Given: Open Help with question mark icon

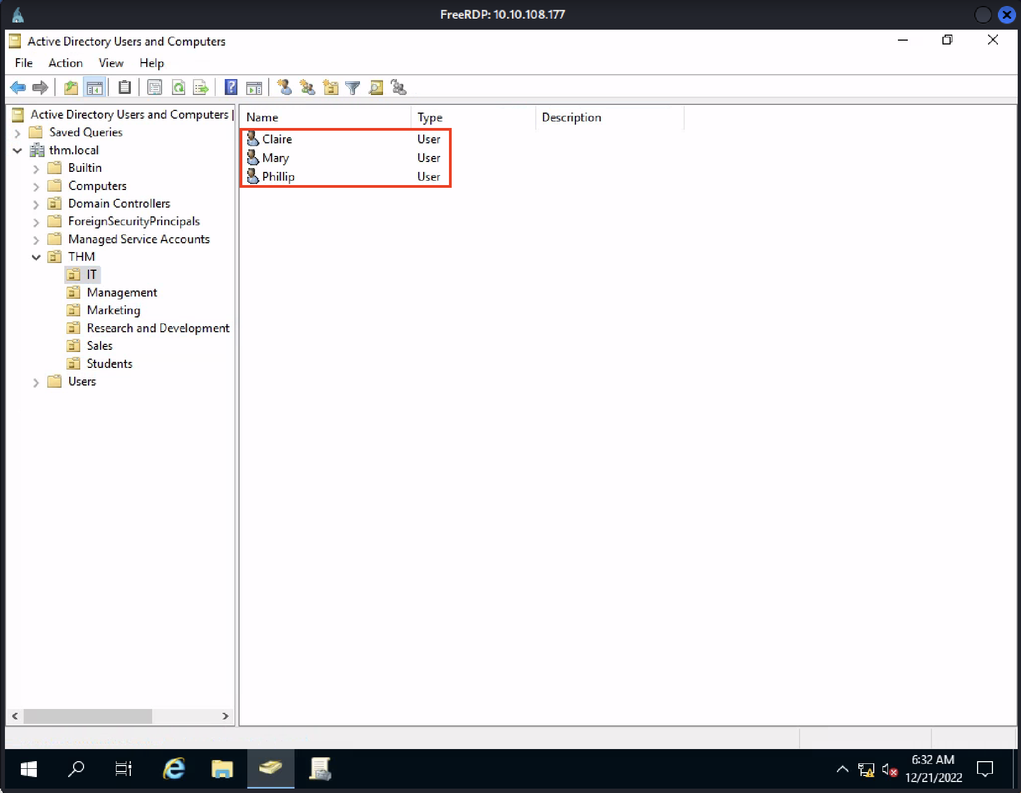Looking at the screenshot, I should click(231, 87).
